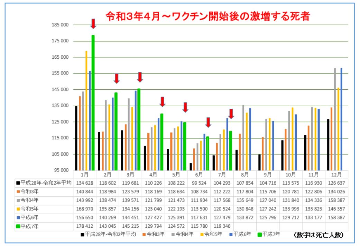Click the orange 令和3年 marker in the table row header
The width and height of the screenshot is (360, 246).
point(18,192)
